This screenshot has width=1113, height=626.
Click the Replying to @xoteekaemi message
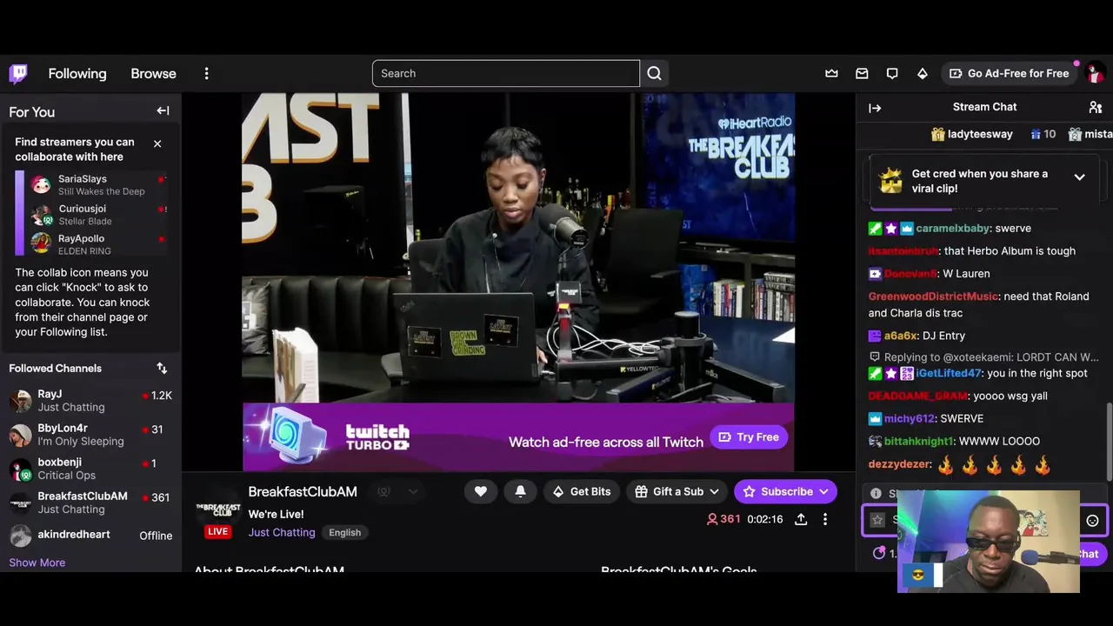pyautogui.click(x=983, y=357)
